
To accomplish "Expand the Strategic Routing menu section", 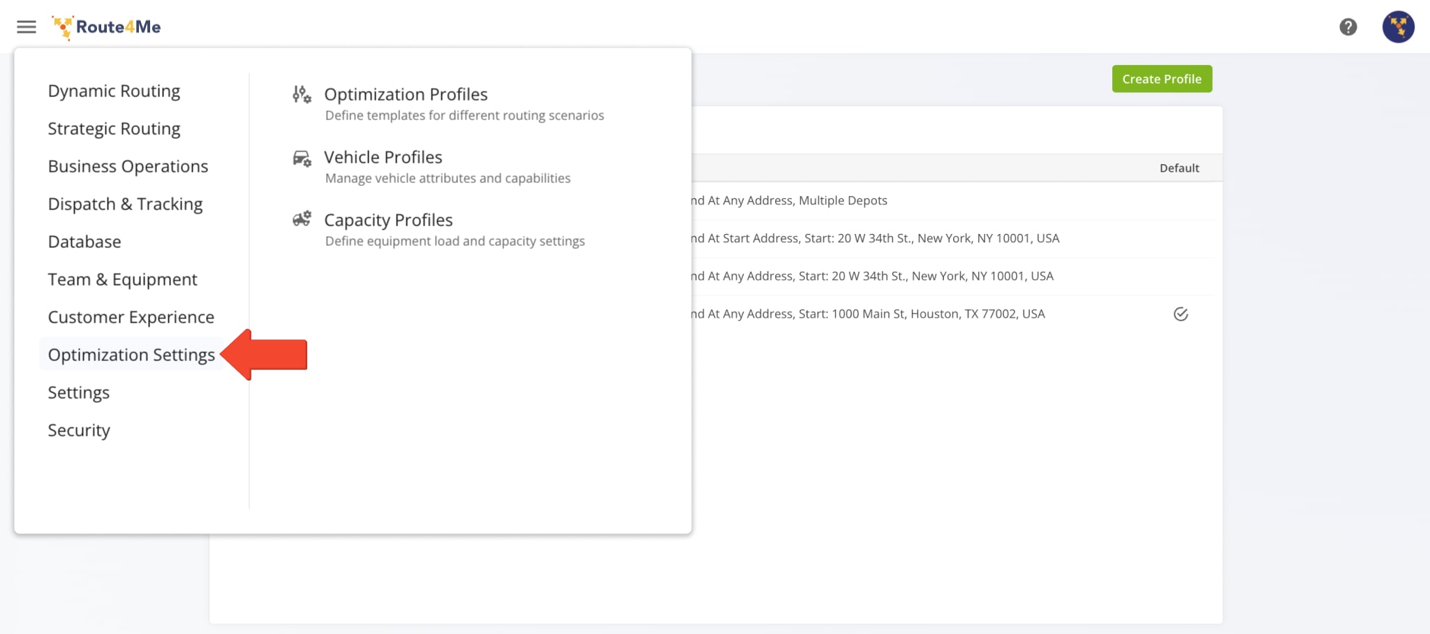I will click(114, 128).
